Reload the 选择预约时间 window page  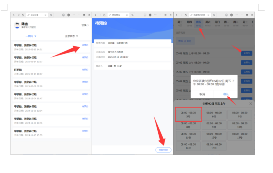point(186,15)
